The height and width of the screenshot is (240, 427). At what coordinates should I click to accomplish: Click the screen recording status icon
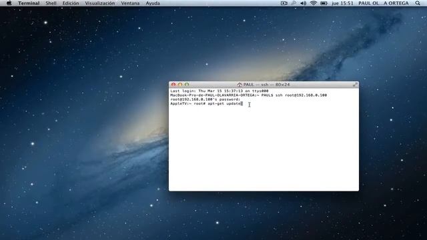click(x=284, y=3)
